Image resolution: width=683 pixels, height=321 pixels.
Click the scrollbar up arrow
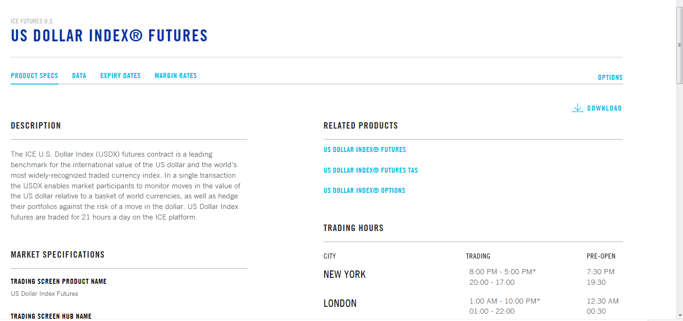click(x=680, y=4)
